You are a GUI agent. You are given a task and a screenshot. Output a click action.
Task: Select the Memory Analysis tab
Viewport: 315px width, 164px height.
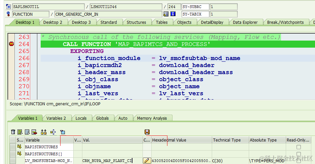[x=152, y=118]
